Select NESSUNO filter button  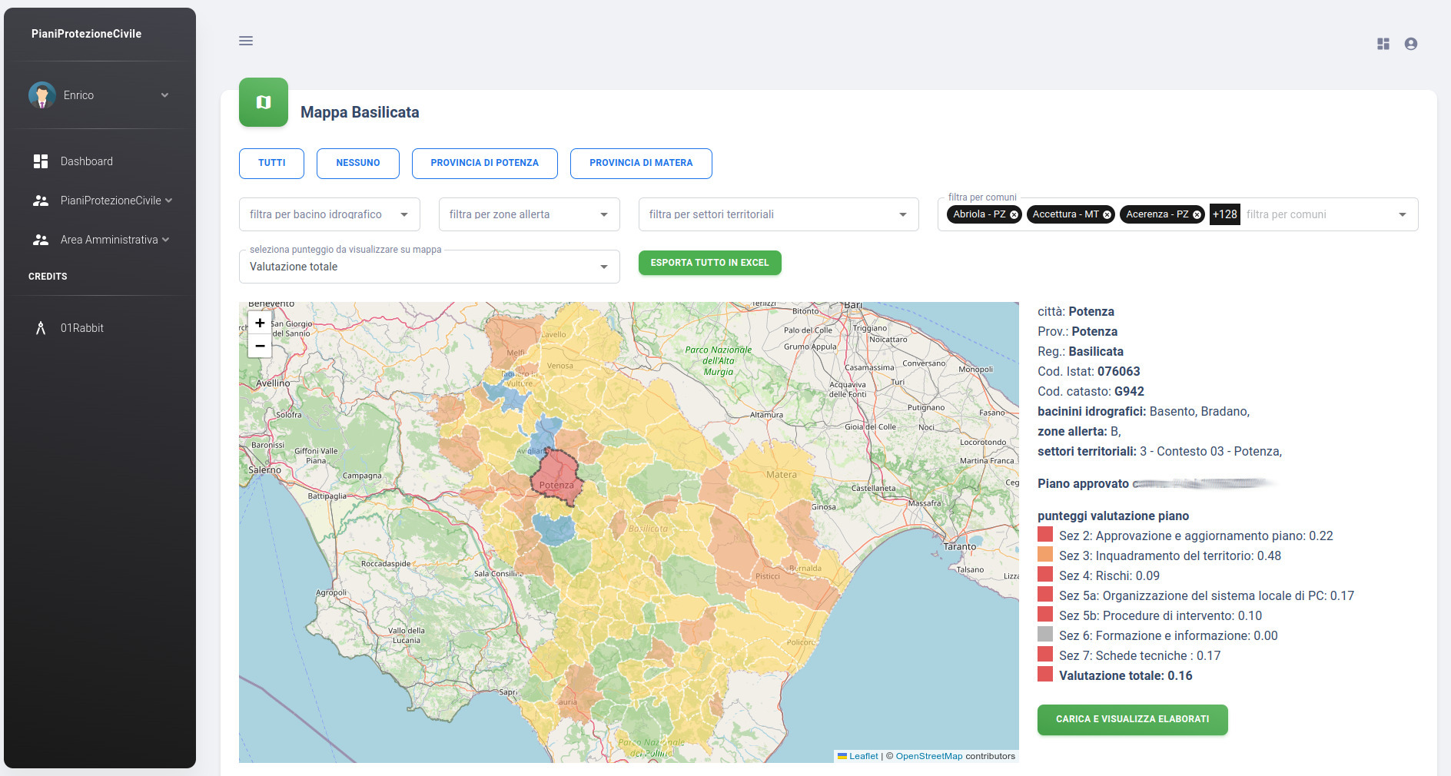[358, 164]
